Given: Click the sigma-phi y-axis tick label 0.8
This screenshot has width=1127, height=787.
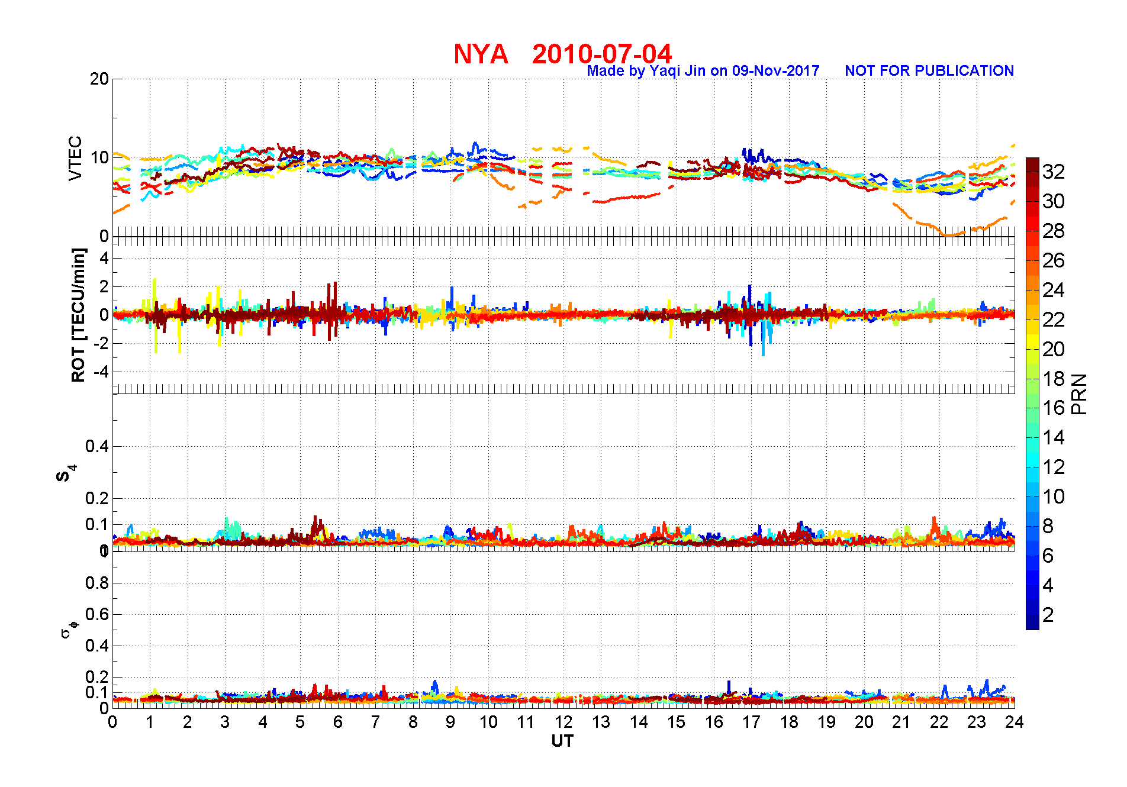Looking at the screenshot, I should coord(97,583).
